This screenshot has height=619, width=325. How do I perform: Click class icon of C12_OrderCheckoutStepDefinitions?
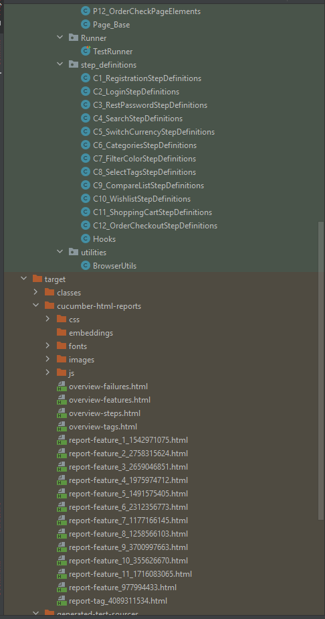coord(85,225)
